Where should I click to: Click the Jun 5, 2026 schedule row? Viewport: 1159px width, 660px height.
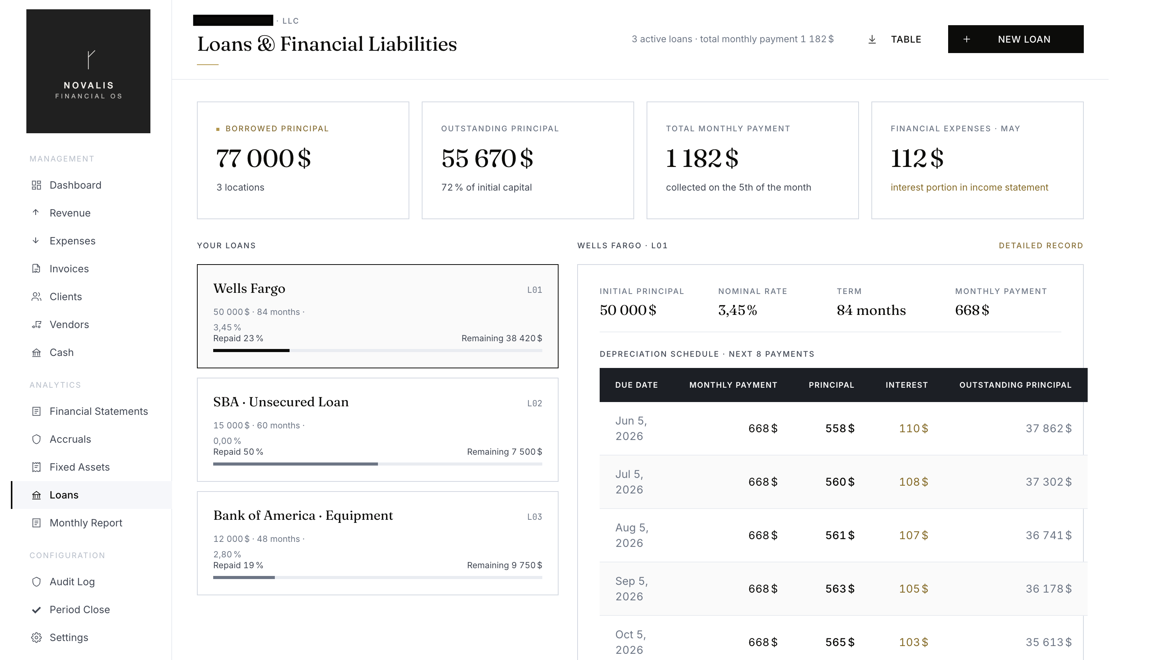click(843, 428)
